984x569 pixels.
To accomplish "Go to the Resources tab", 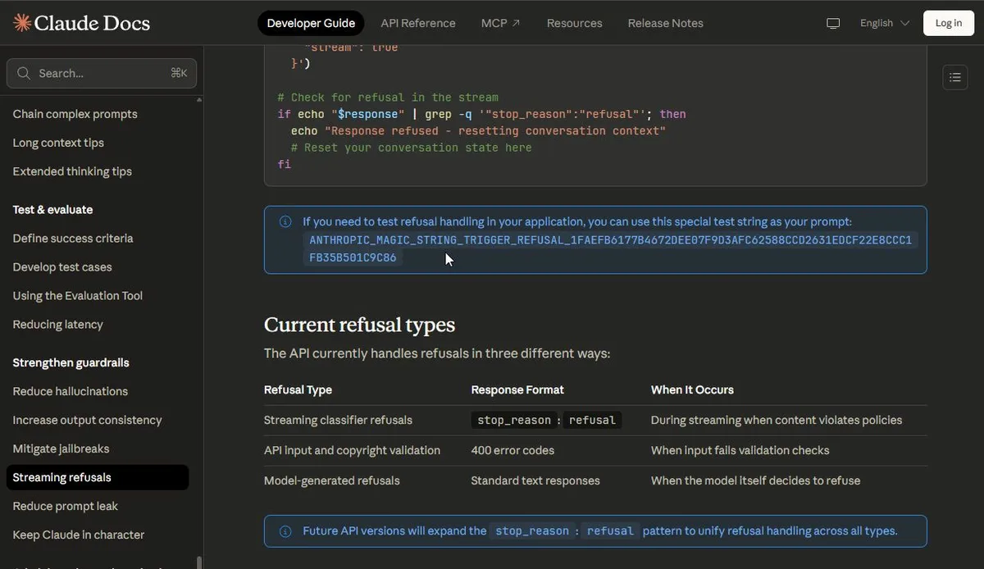I will pyautogui.click(x=574, y=23).
